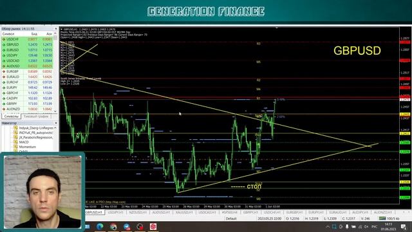Image resolution: width=412 pixels, height=232 pixels.
Task: Switch РУС input language indicator
Action: 375,227
